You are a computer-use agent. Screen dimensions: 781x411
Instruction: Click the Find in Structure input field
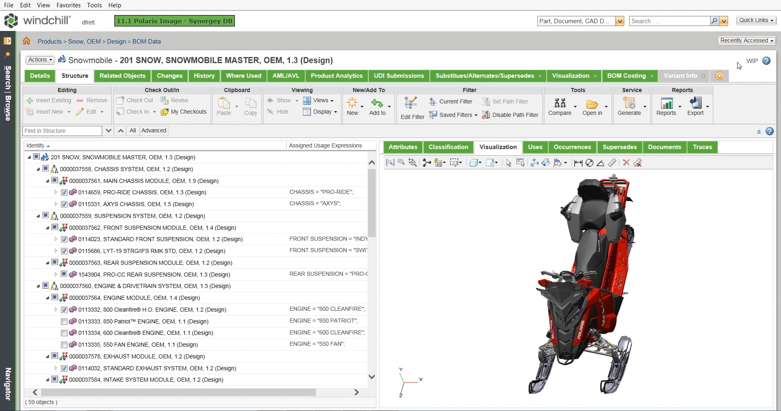[x=62, y=131]
